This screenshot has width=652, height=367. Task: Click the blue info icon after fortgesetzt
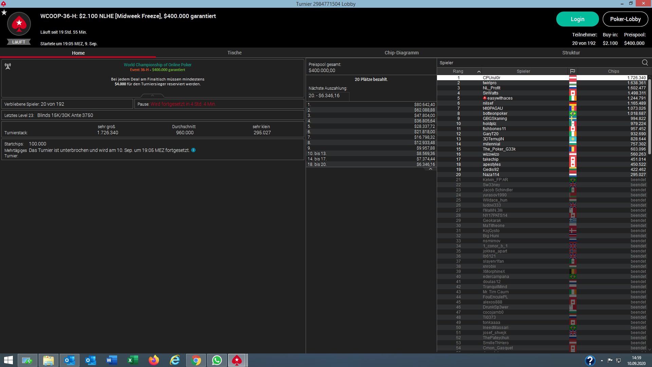(x=193, y=150)
